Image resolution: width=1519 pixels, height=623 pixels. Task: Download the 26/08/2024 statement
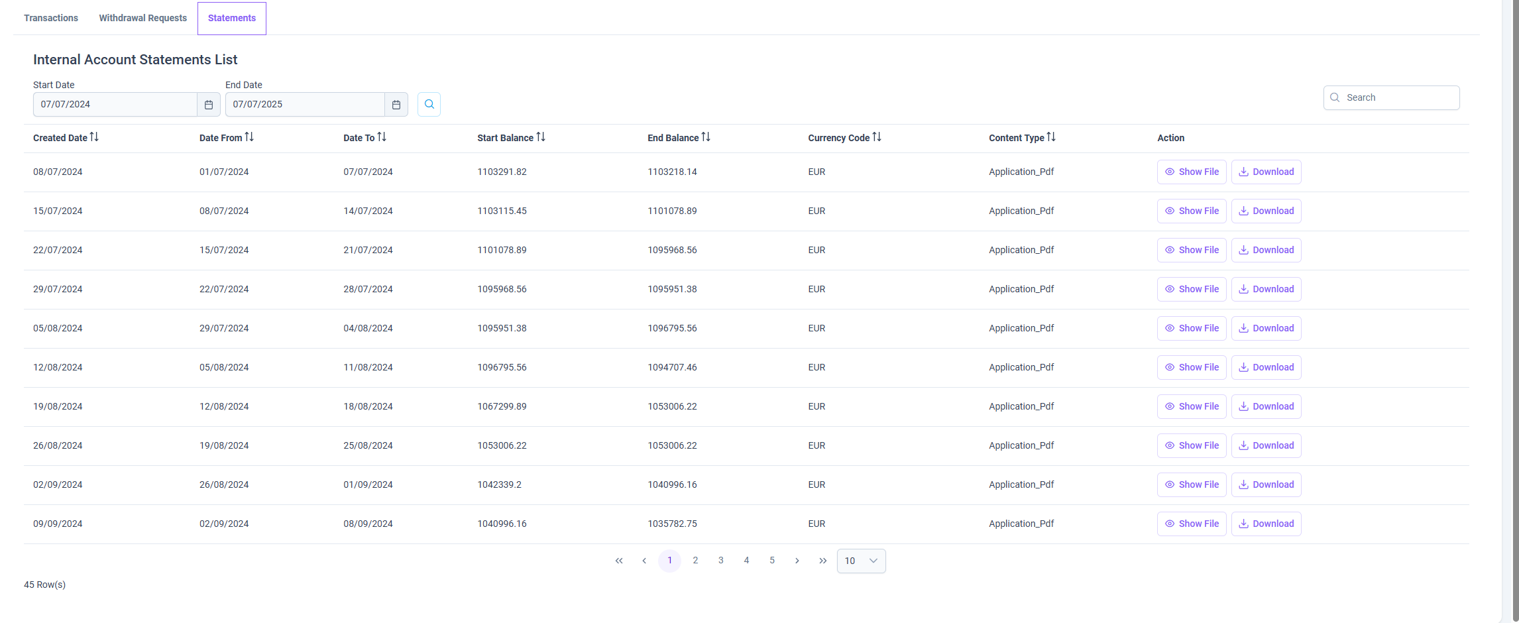pyautogui.click(x=1266, y=445)
